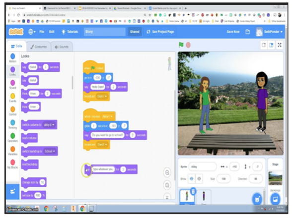Click the Scratch logo
The height and width of the screenshot is (220, 292).
pyautogui.click(x=16, y=32)
